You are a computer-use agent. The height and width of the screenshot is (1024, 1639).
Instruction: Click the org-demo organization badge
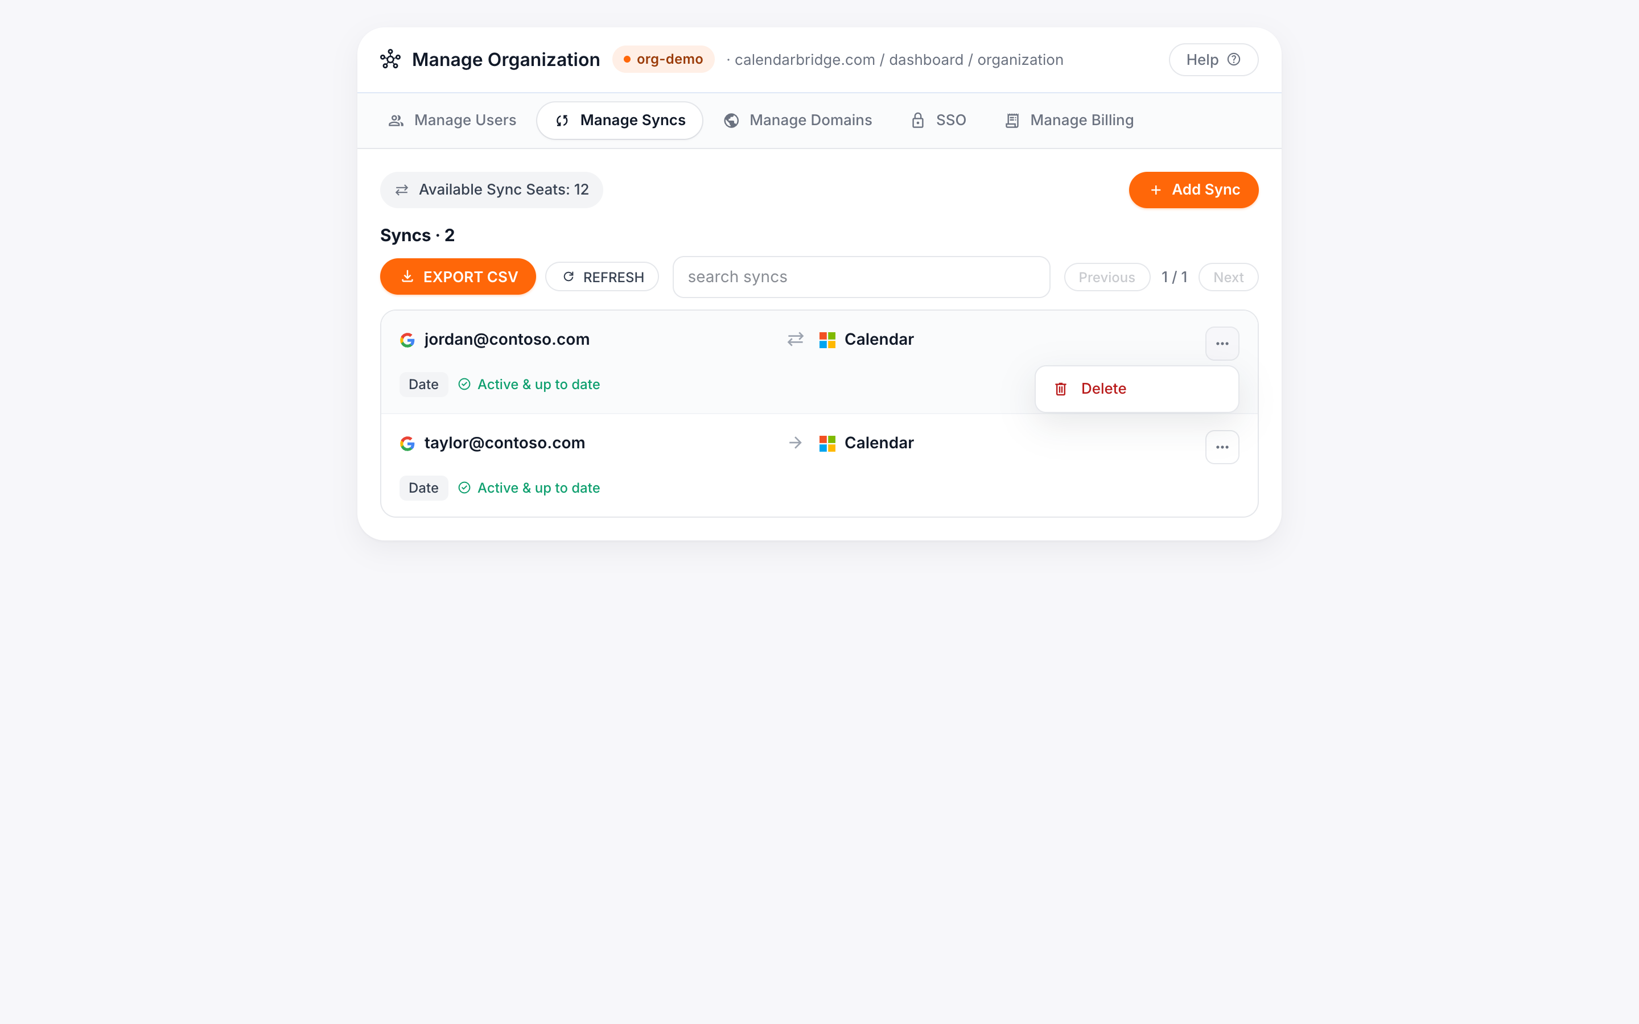[x=663, y=60]
